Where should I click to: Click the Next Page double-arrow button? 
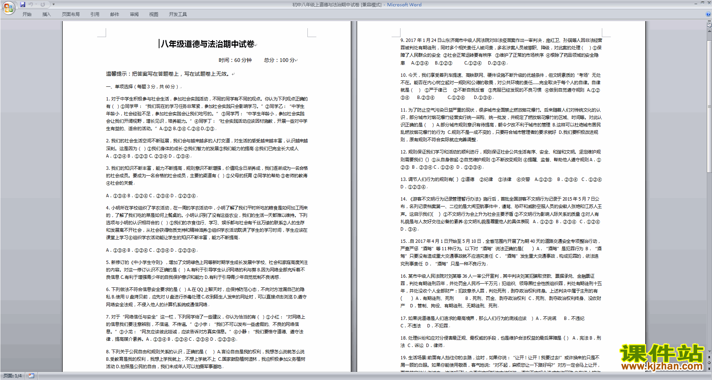(x=709, y=369)
